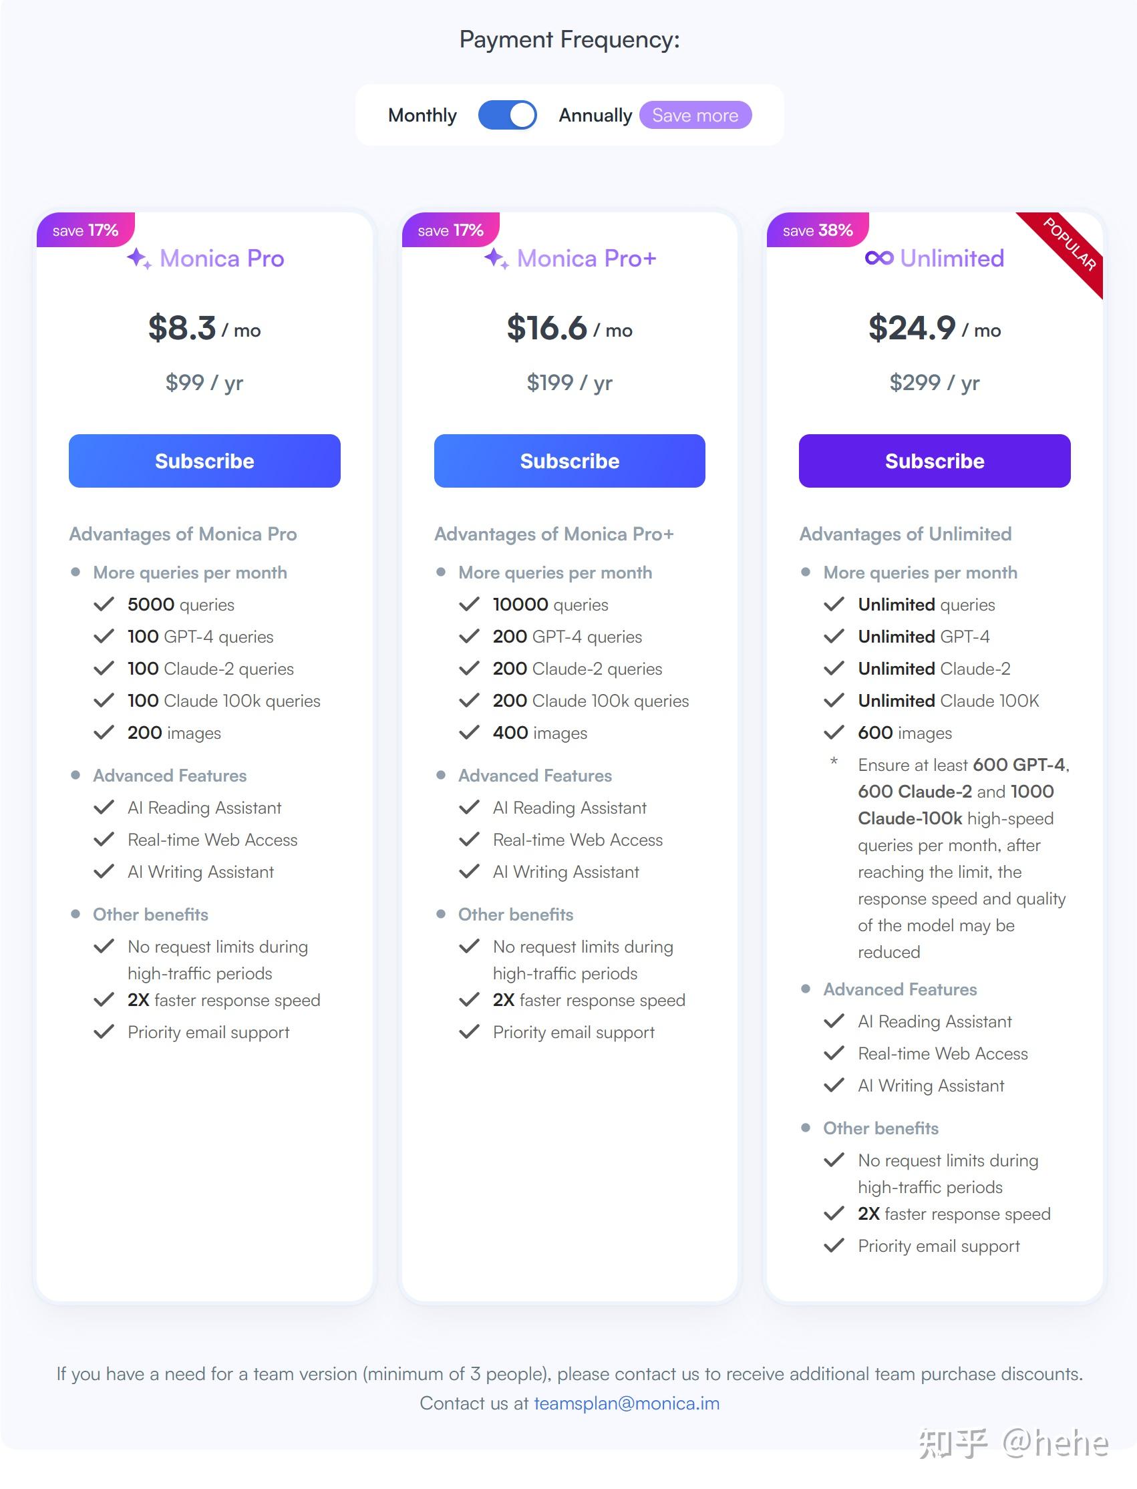Subscribe to the Monica Pro plan
This screenshot has height=1489, width=1137.
point(204,461)
